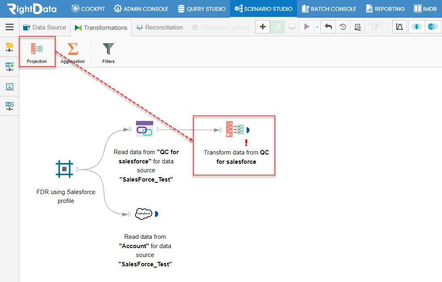Open the Query Studio menu
The image size is (442, 282).
click(x=201, y=9)
